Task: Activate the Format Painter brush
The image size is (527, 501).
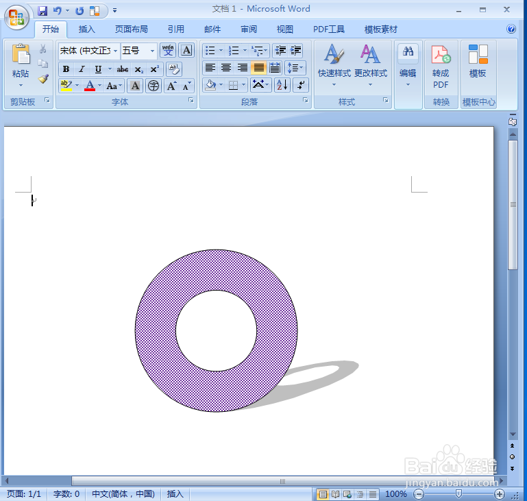Action: (43, 79)
